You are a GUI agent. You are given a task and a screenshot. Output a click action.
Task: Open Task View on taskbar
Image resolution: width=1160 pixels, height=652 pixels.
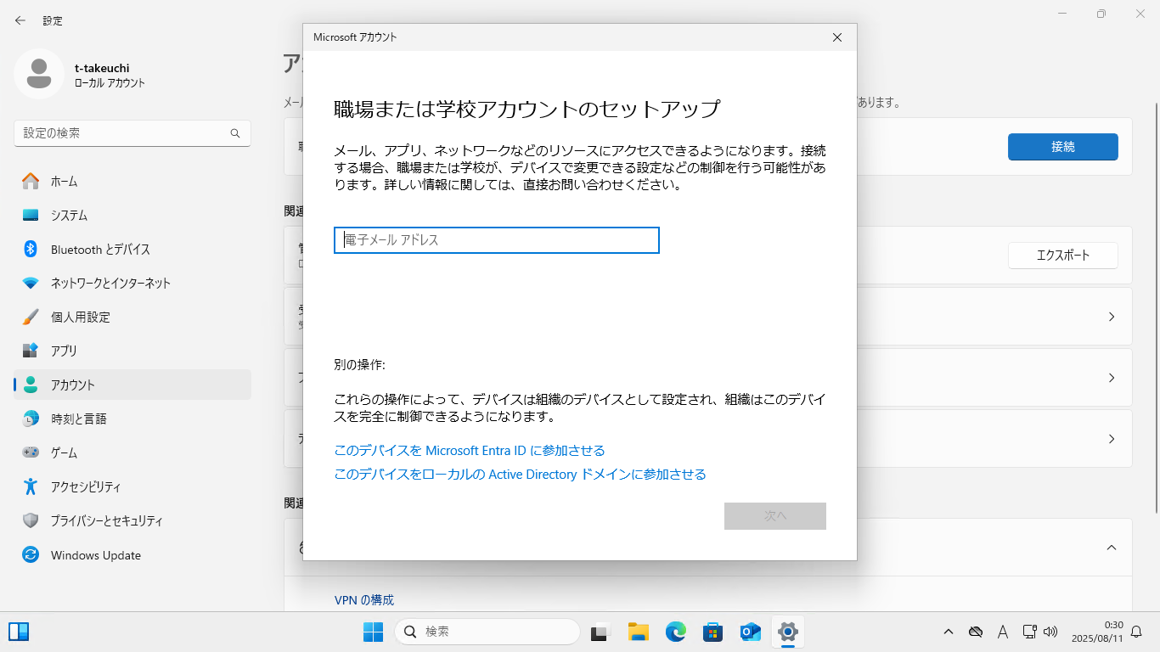click(600, 632)
